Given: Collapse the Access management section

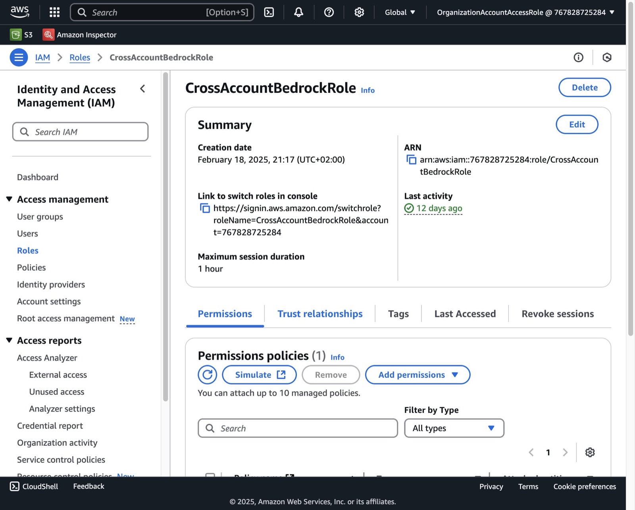Looking at the screenshot, I should [9, 199].
